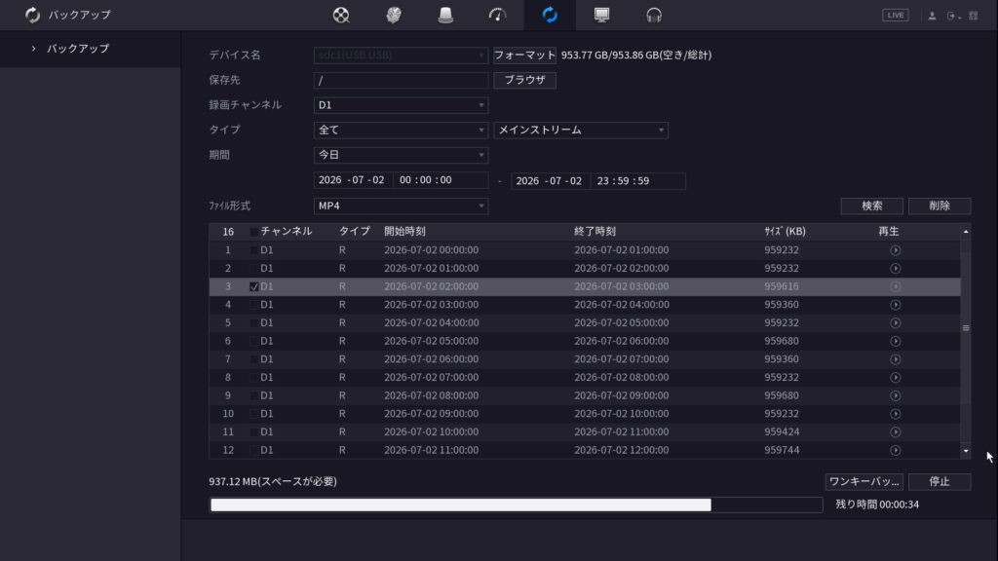Click the ブラウザ browse button
This screenshot has width=998, height=561.
click(524, 80)
